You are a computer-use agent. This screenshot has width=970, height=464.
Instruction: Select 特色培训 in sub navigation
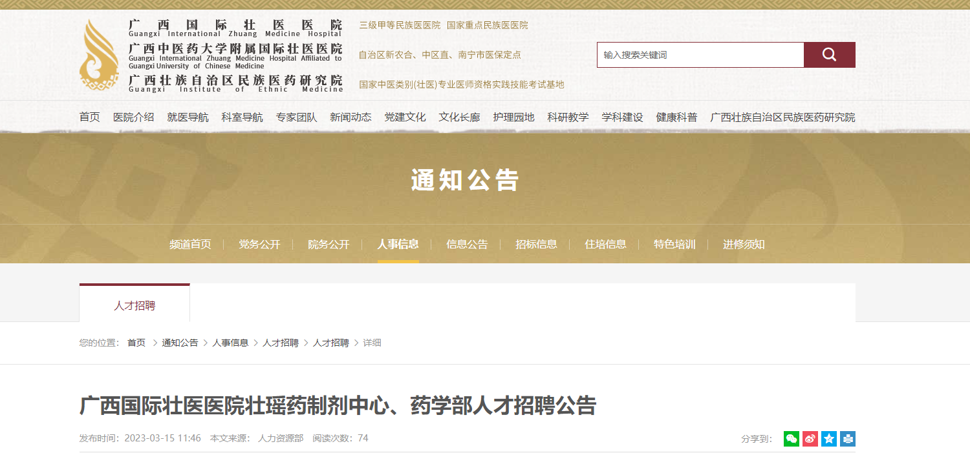[675, 245]
